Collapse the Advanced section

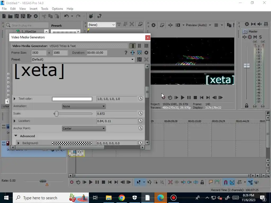coord(16,136)
